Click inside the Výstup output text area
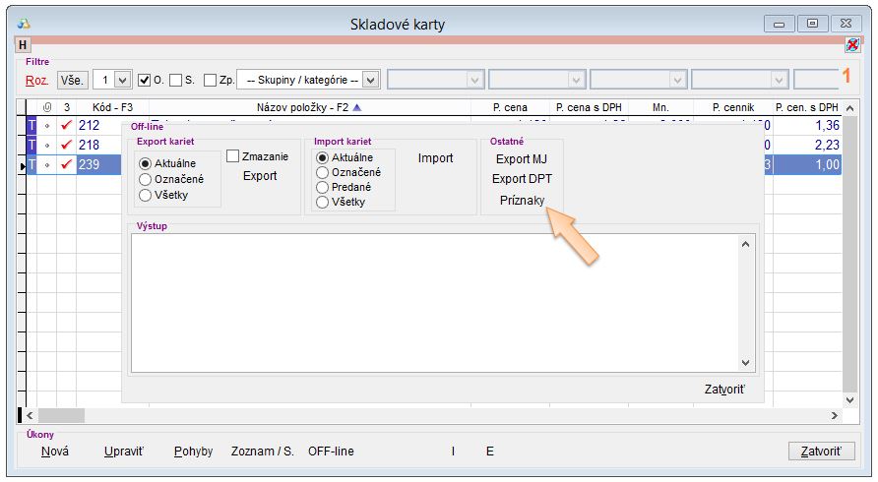 (x=433, y=303)
